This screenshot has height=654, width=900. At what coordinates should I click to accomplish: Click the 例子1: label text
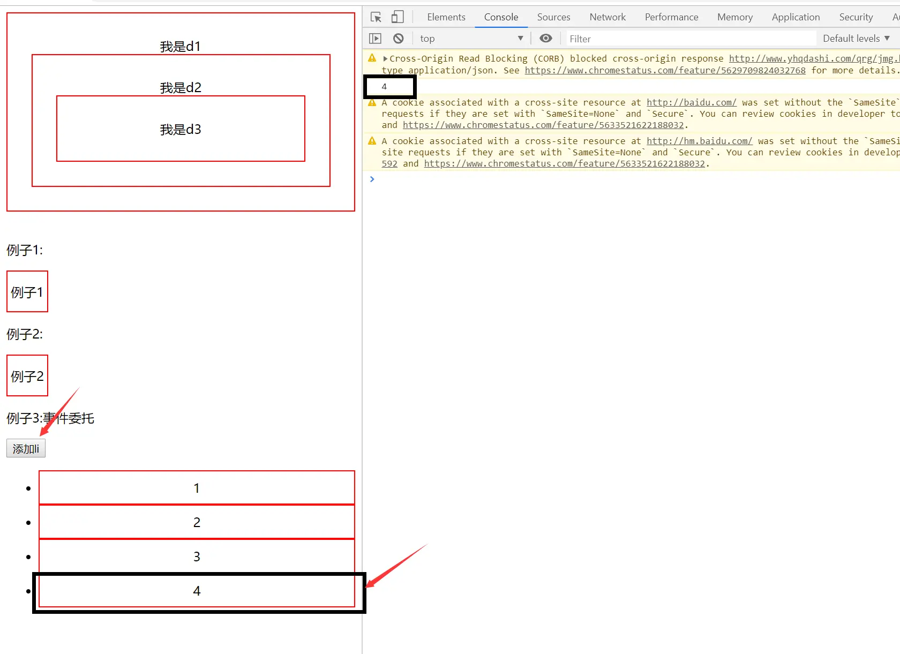point(25,250)
